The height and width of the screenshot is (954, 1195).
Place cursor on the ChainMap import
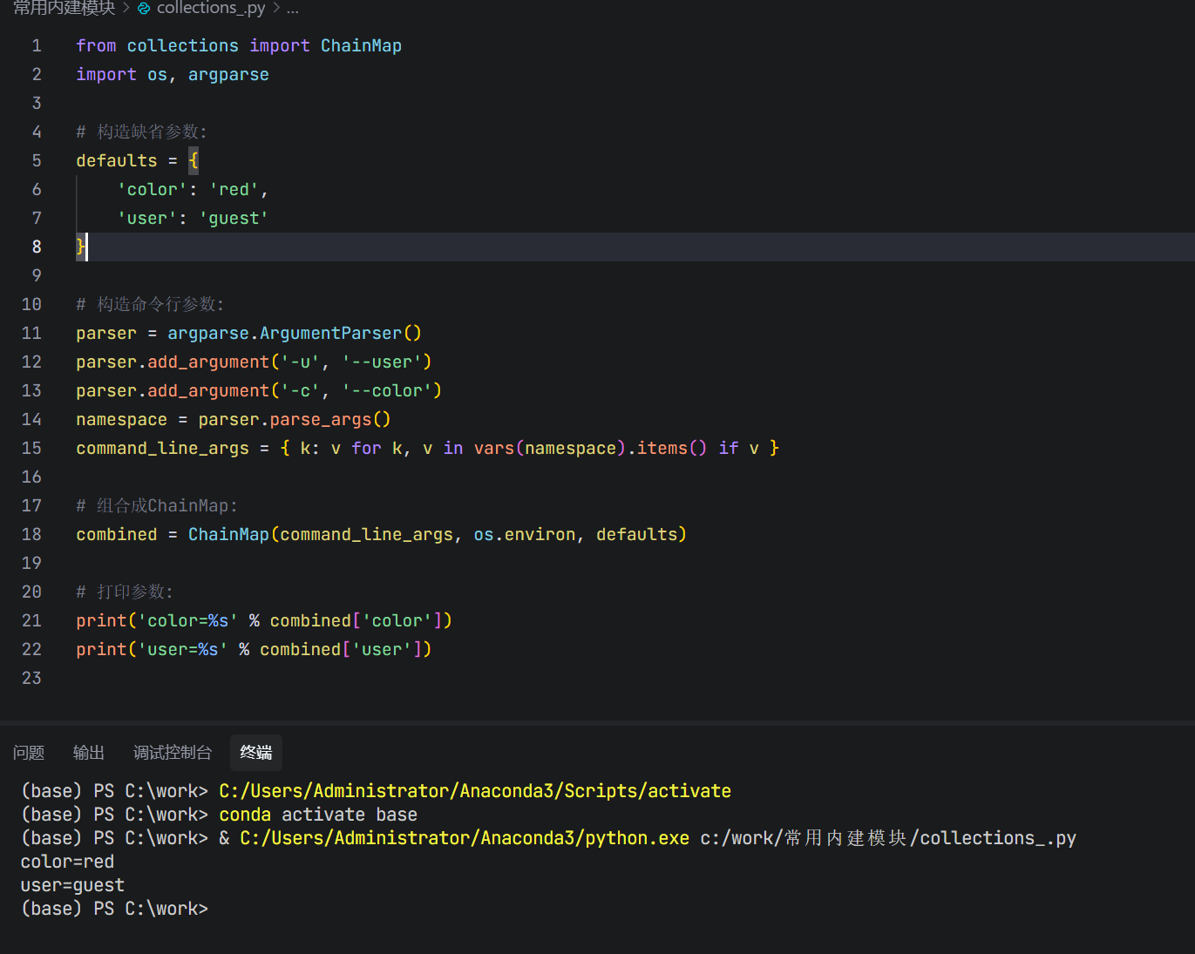[x=361, y=45]
